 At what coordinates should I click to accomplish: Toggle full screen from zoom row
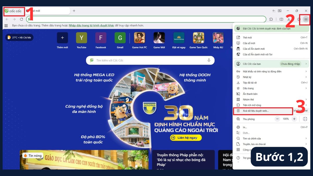click(x=305, y=119)
